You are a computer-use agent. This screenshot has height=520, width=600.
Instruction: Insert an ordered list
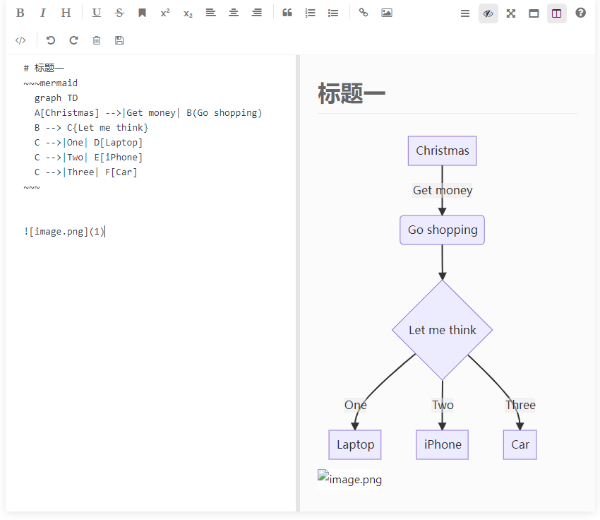coord(310,13)
